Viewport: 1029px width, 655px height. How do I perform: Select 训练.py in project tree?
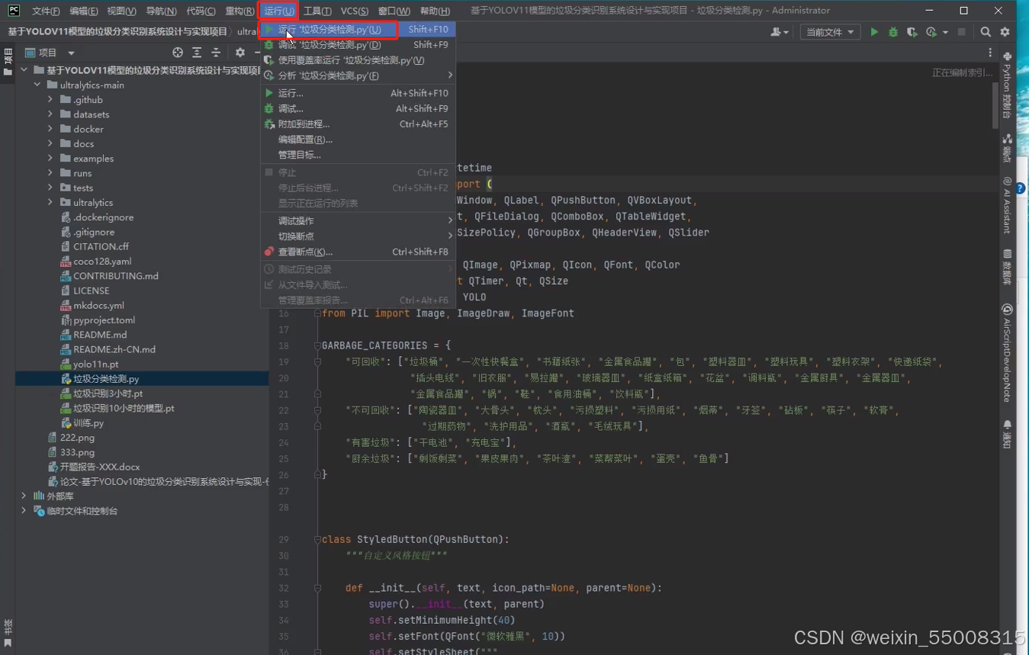(88, 423)
